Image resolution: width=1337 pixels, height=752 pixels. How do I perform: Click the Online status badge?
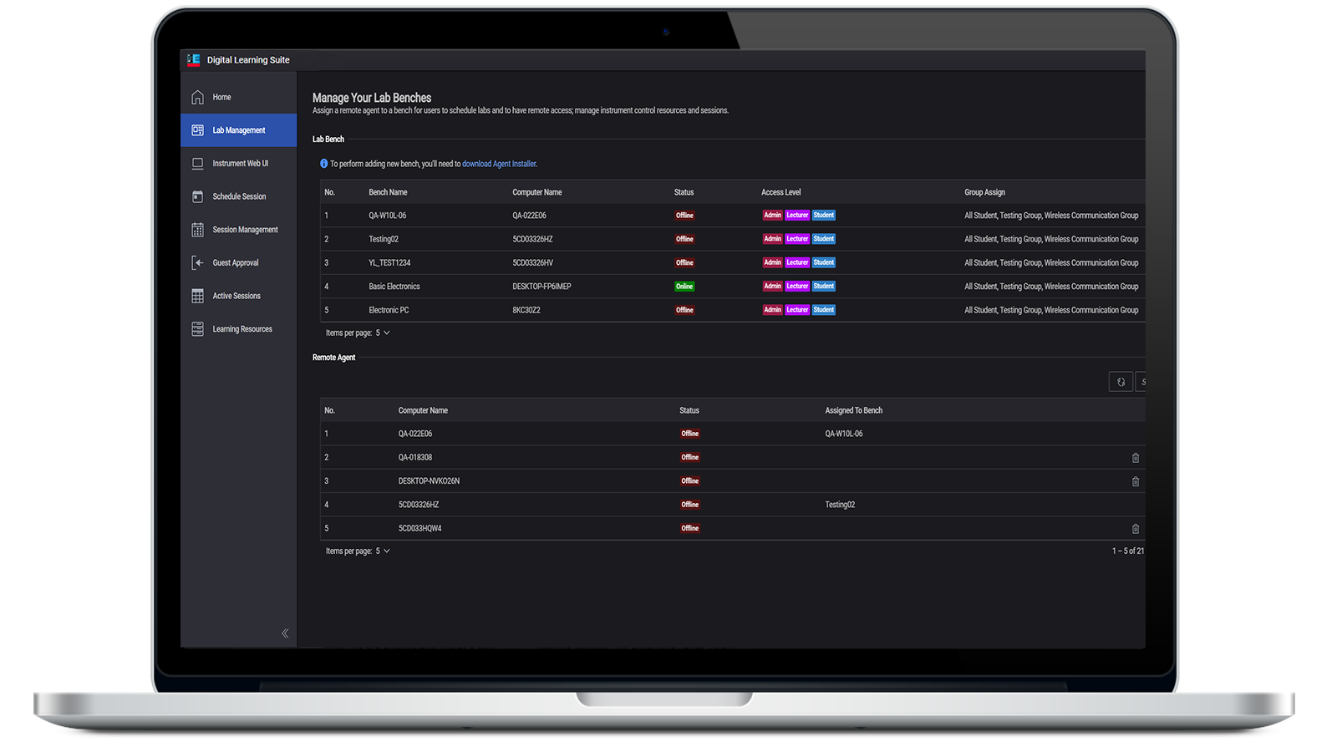tap(684, 287)
